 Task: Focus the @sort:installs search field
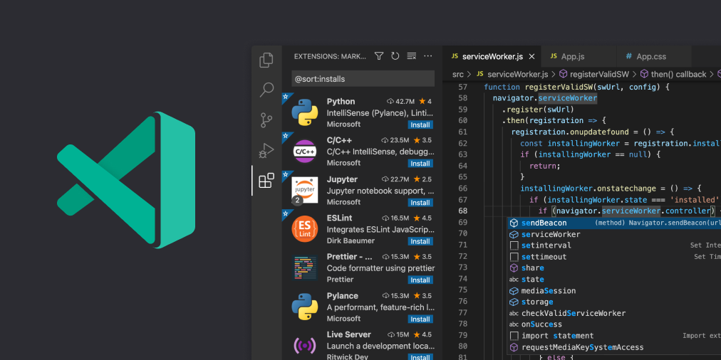pyautogui.click(x=363, y=79)
